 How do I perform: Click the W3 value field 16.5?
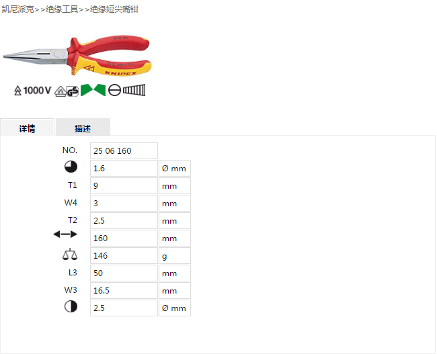pyautogui.click(x=124, y=290)
